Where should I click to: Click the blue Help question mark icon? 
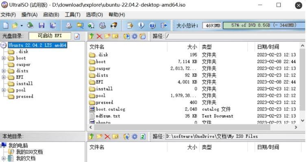point(152,26)
